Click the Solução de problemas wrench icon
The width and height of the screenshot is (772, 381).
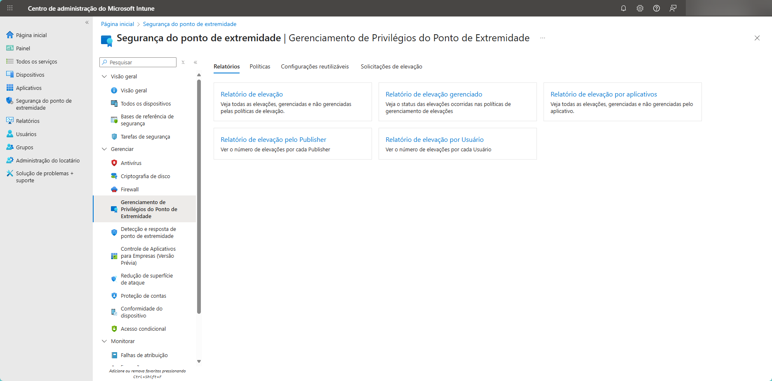(10, 174)
